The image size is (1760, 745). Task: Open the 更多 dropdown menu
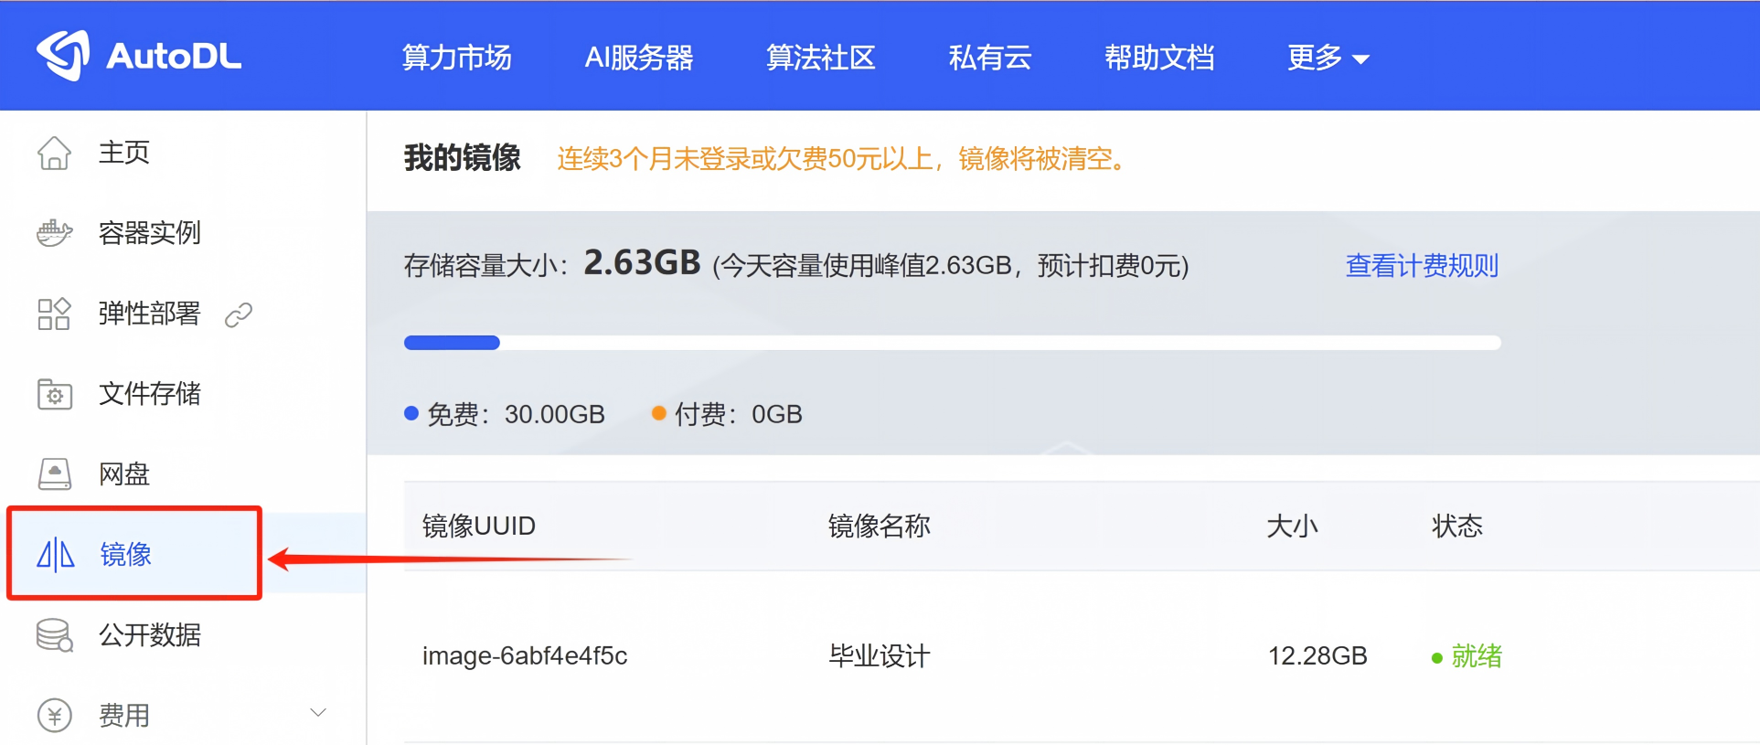[1328, 58]
